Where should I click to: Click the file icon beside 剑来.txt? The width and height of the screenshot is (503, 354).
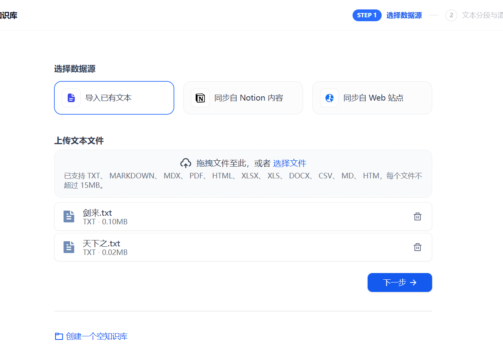[x=69, y=216]
